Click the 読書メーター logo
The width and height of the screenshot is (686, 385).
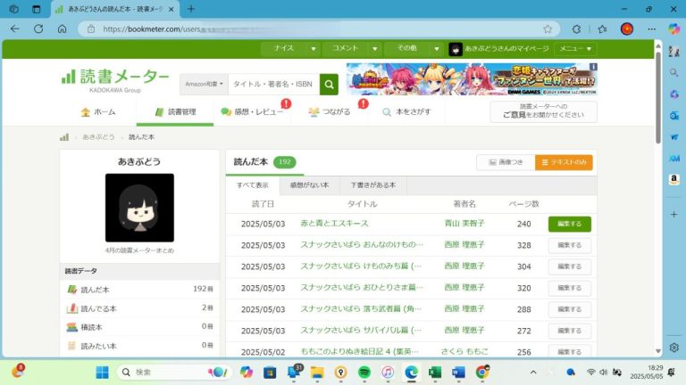point(115,78)
